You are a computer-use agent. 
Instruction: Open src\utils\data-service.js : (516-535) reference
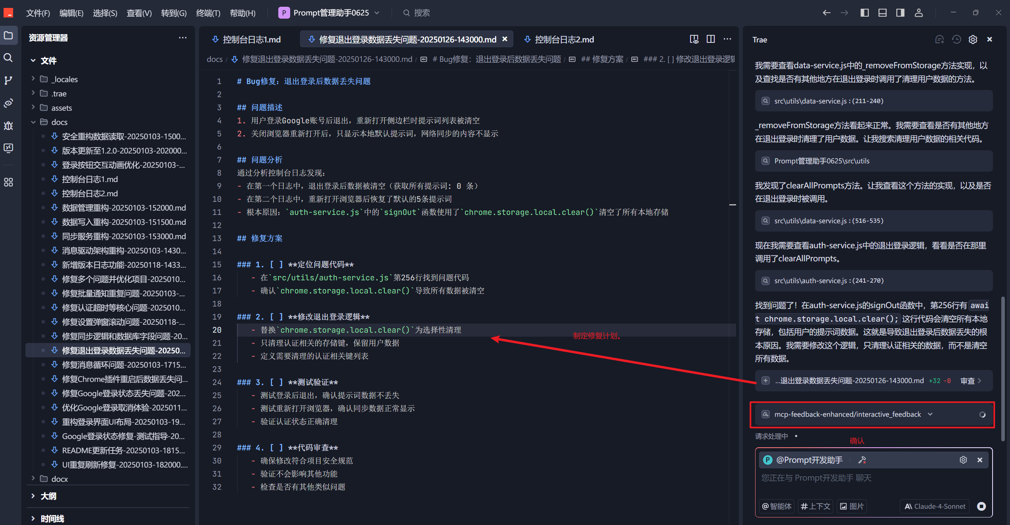pyautogui.click(x=874, y=221)
